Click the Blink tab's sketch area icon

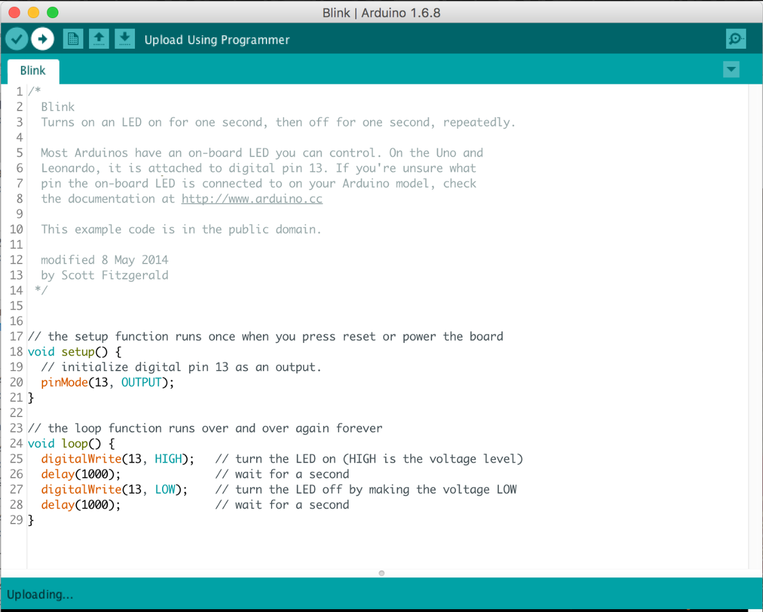coord(33,71)
